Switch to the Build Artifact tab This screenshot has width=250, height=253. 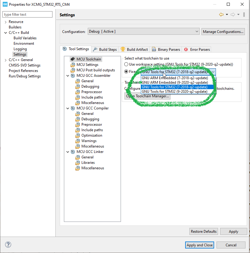pos(134,49)
